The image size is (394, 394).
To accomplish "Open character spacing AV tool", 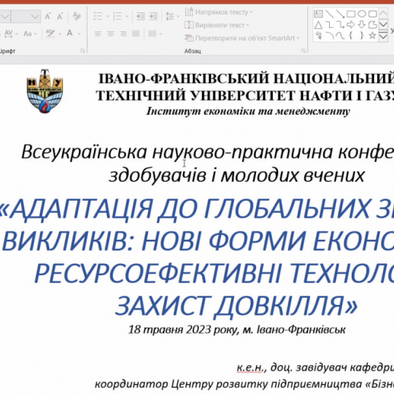I will [8, 34].
